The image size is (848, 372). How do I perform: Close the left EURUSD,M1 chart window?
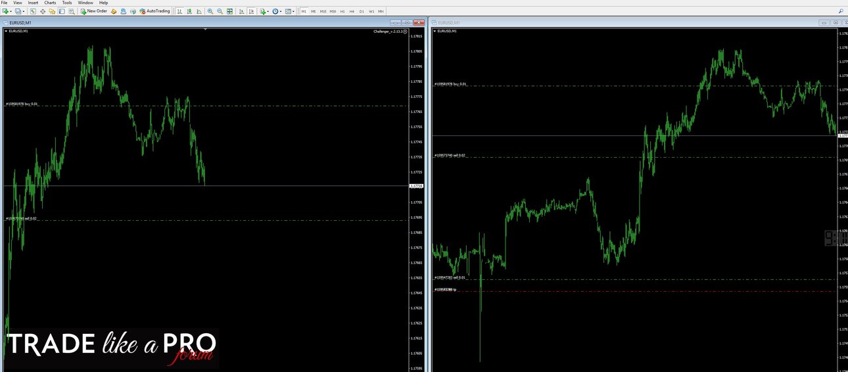418,22
